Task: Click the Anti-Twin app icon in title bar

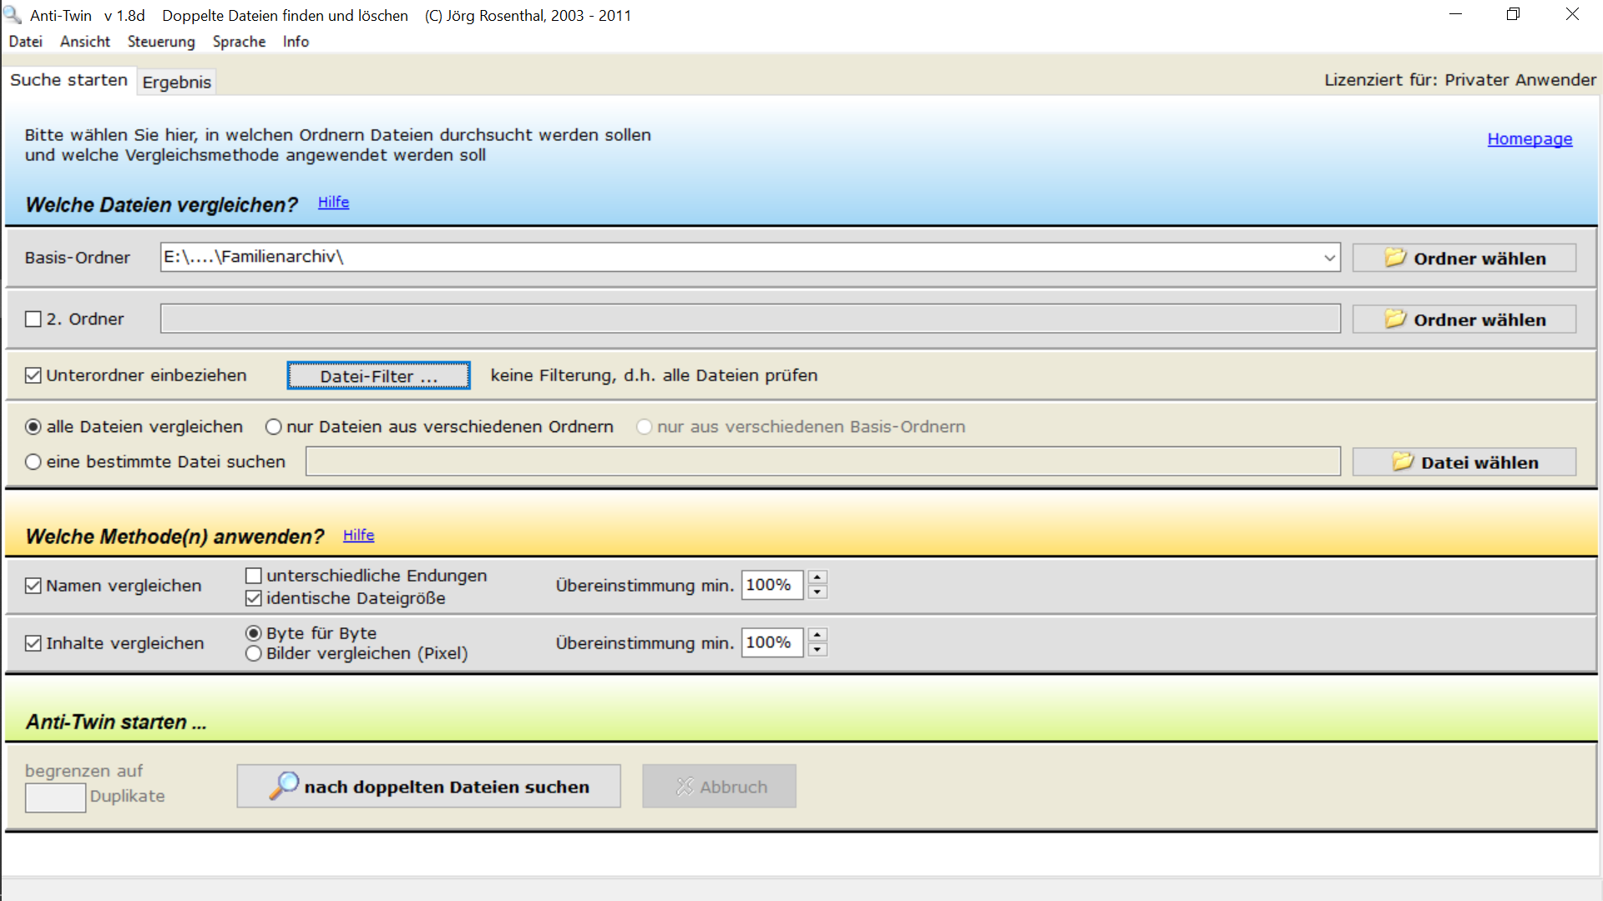Action: pos(13,14)
